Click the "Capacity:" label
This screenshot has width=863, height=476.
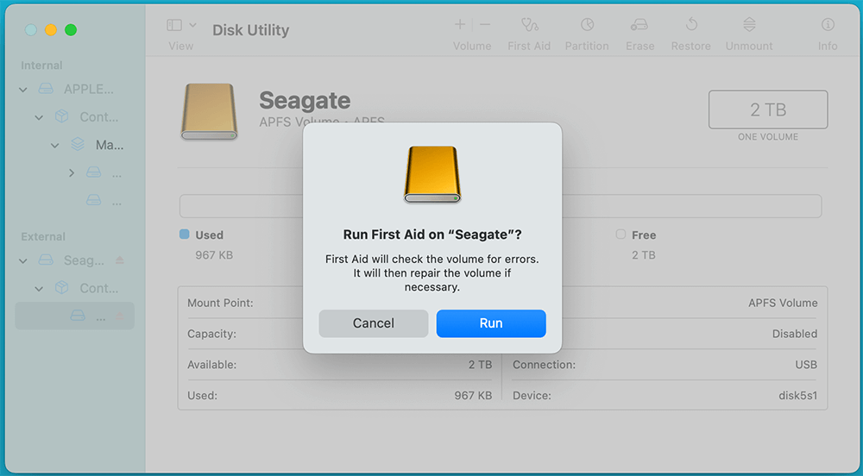coord(212,334)
